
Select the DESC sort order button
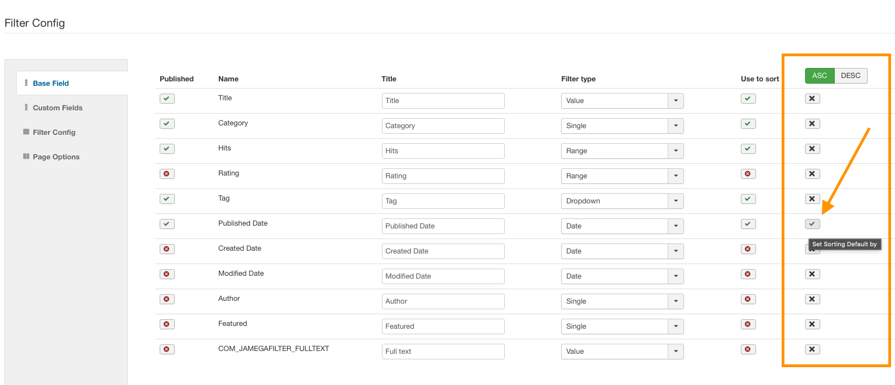pyautogui.click(x=850, y=76)
